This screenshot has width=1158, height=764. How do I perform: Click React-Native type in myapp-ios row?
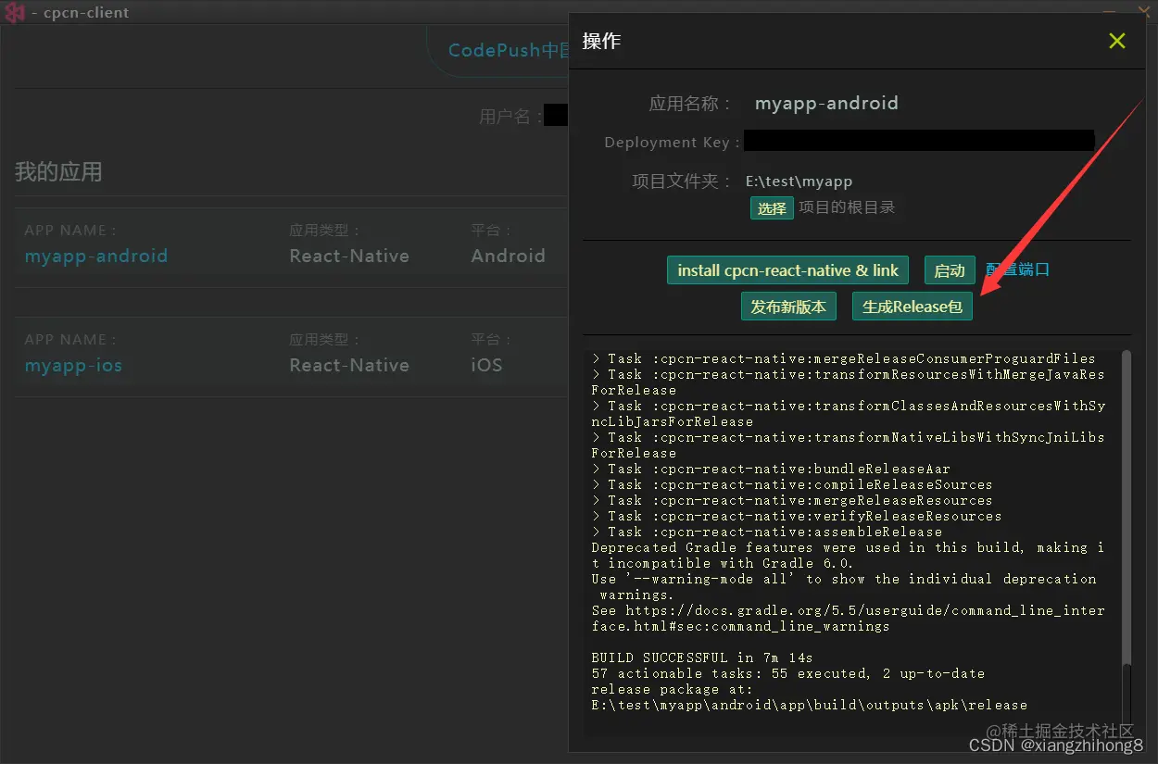(349, 365)
